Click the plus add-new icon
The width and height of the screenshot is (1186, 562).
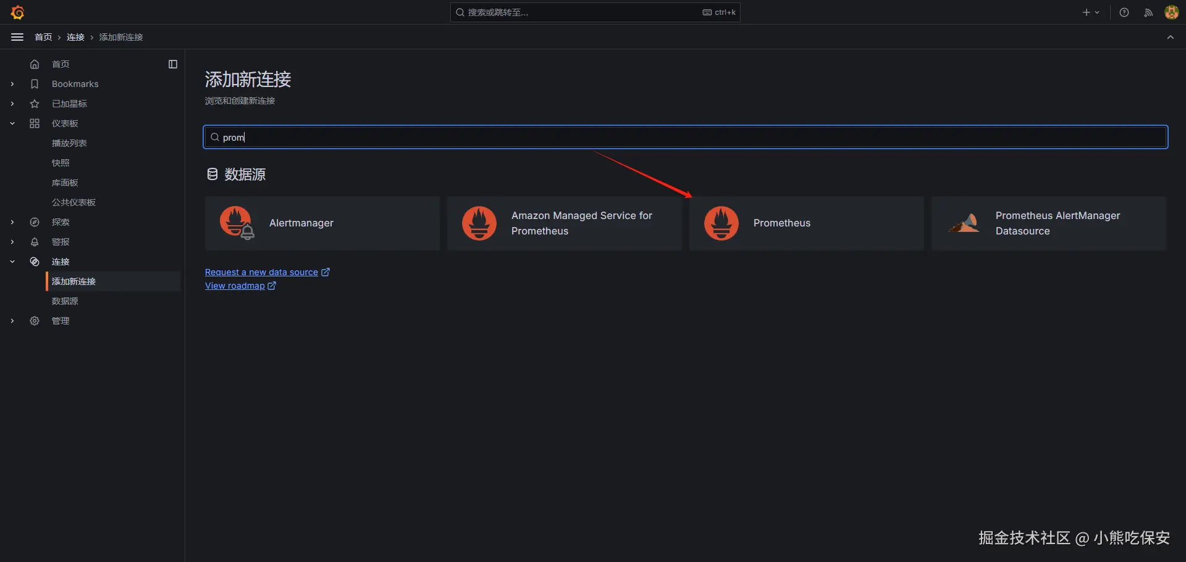(1086, 12)
